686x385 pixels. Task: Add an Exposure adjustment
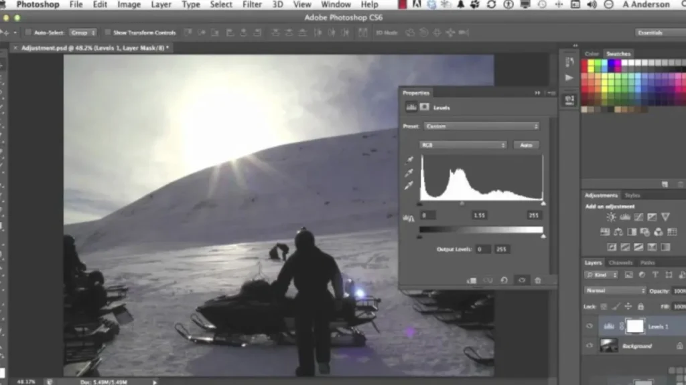point(652,217)
